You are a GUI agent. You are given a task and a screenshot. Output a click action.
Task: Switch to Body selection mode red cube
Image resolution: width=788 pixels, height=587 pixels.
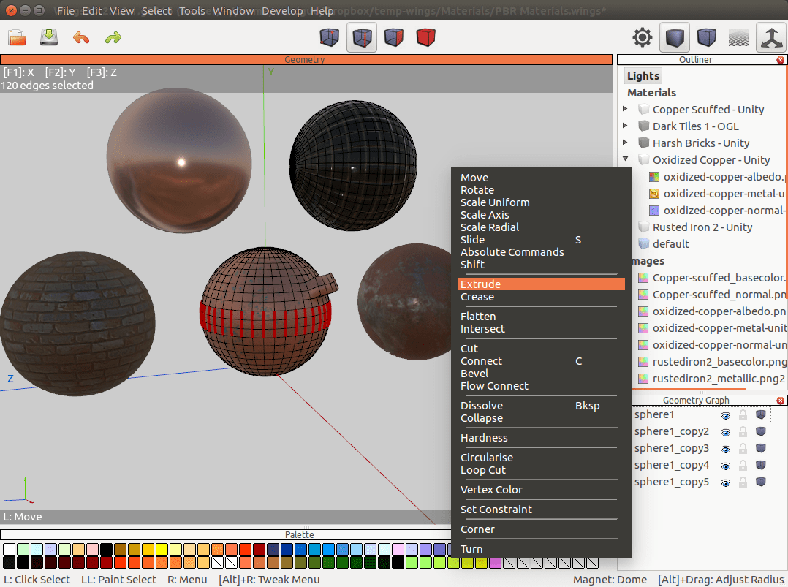(425, 37)
